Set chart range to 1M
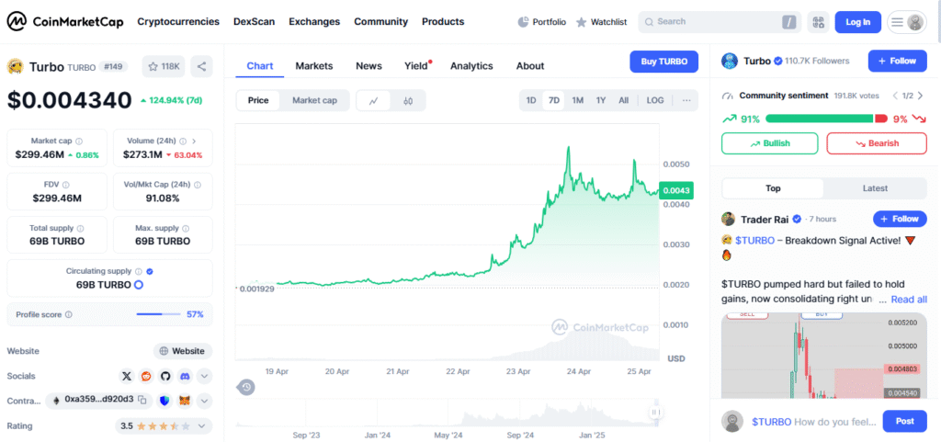 tap(577, 101)
